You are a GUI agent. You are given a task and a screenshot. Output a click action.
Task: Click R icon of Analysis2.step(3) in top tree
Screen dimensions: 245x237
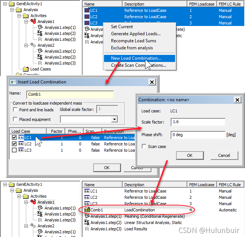40,63
